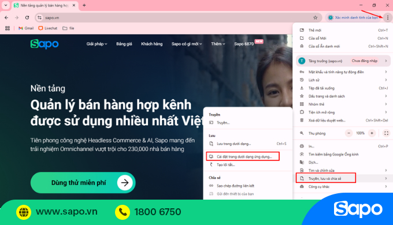Reload the sapo.vn page
The width and height of the screenshot is (393, 225).
[27, 17]
